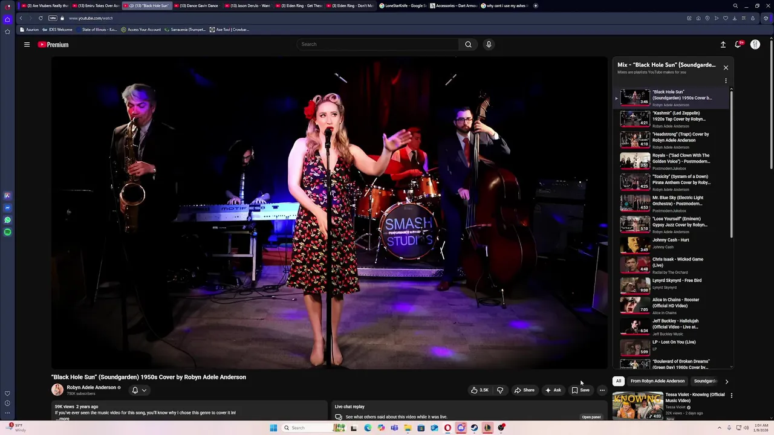Open the browser tab search dropdown
The image size is (774, 435).
tap(735, 5)
